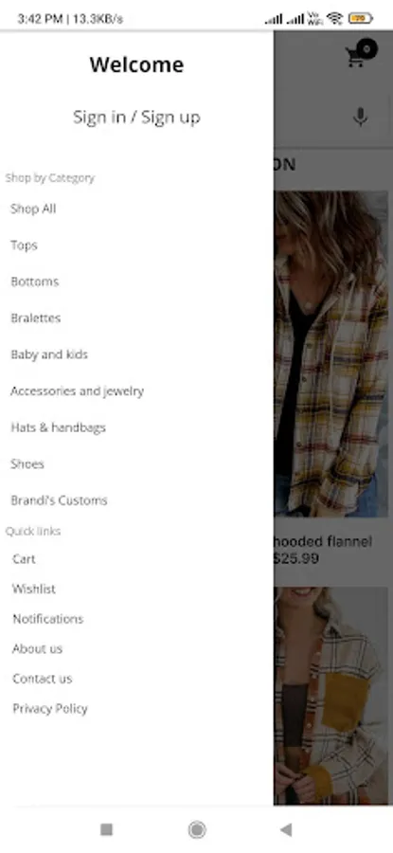This screenshot has height=853, width=393.
Task: Tap the Android home circle button
Action: pos(197,829)
